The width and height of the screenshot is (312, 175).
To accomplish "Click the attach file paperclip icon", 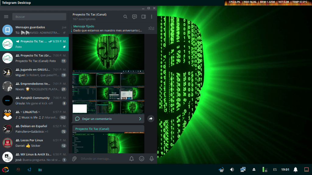I will coord(74,159).
